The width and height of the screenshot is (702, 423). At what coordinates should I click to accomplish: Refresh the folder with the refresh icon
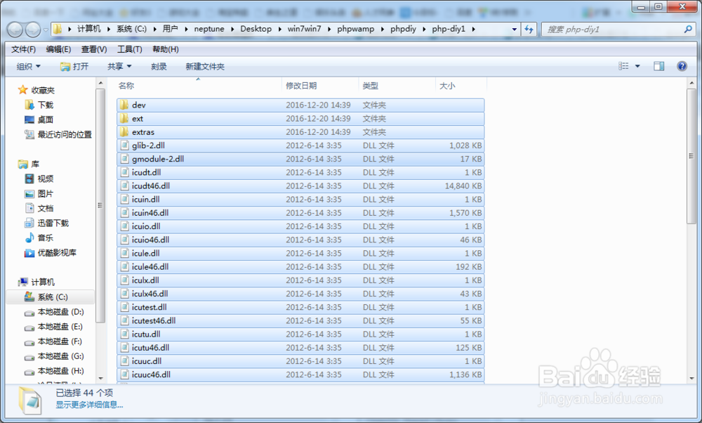[x=529, y=29]
